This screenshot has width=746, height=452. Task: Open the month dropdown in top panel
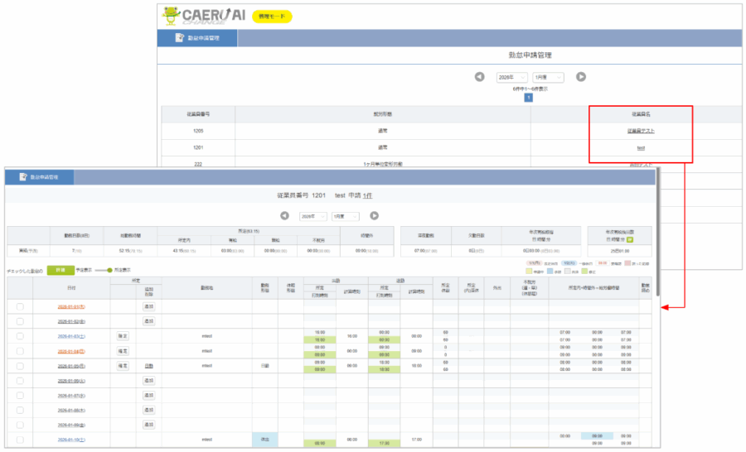(548, 77)
